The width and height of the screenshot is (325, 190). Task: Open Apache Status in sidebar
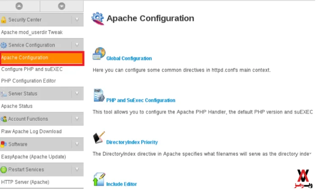coord(17,106)
